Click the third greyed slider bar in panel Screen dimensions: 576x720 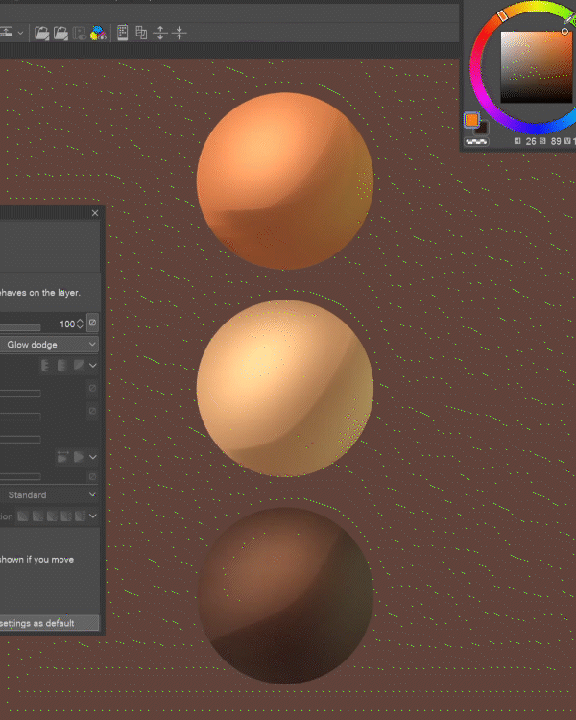20,440
